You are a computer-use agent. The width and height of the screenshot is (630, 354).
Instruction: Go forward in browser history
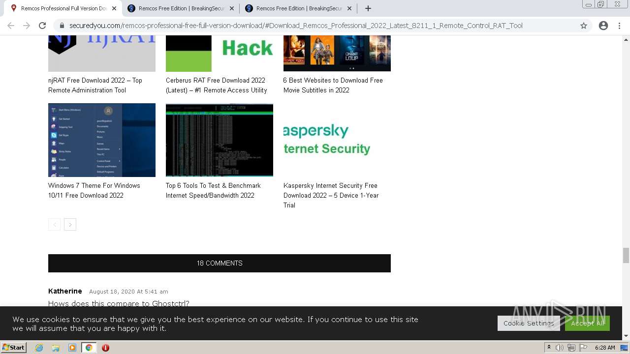[27, 26]
